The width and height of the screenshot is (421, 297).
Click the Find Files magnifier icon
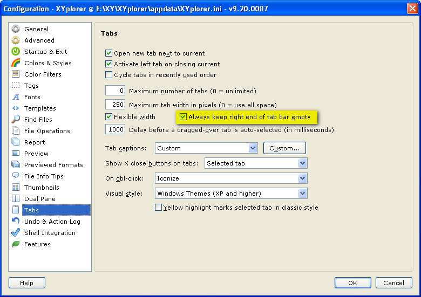tap(16, 120)
